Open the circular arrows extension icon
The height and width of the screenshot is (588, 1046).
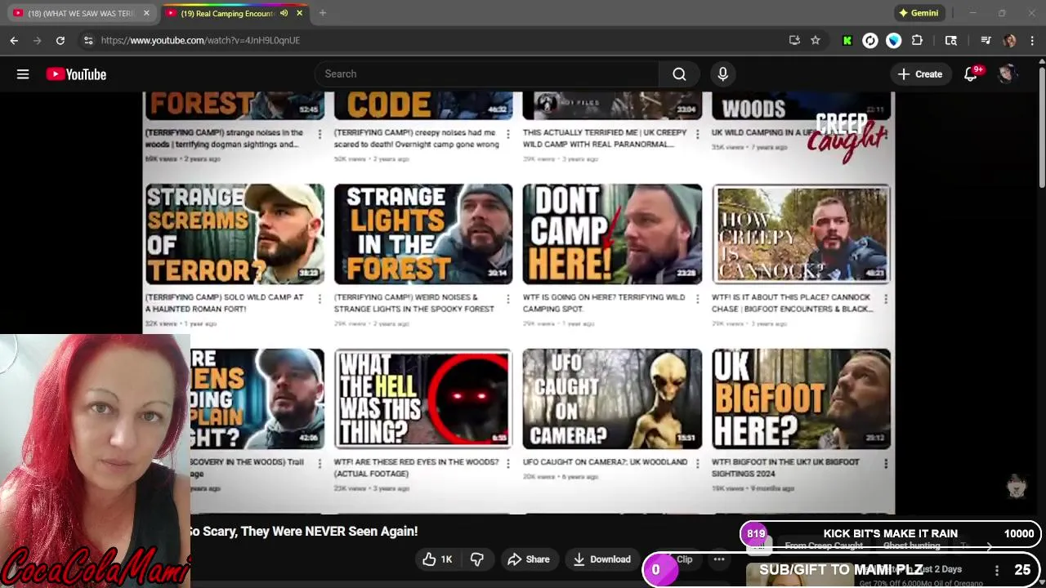coord(870,40)
